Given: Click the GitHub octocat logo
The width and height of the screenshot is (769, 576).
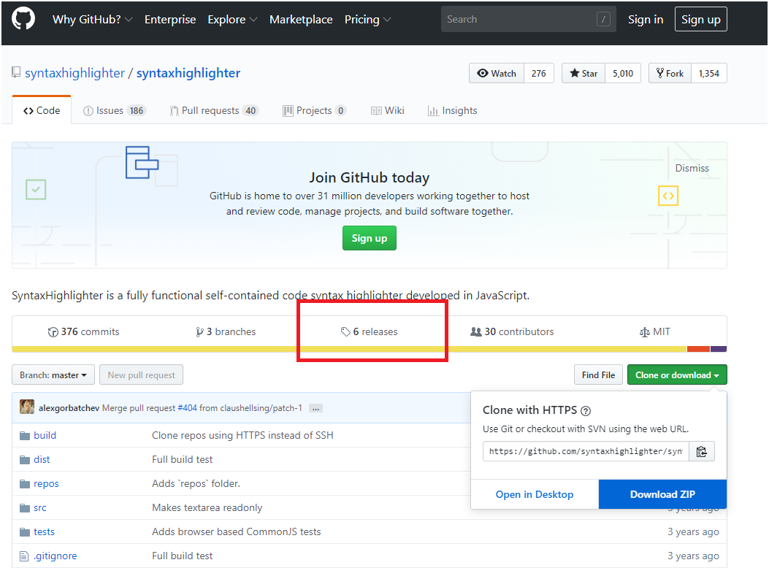Looking at the screenshot, I should pos(23,19).
